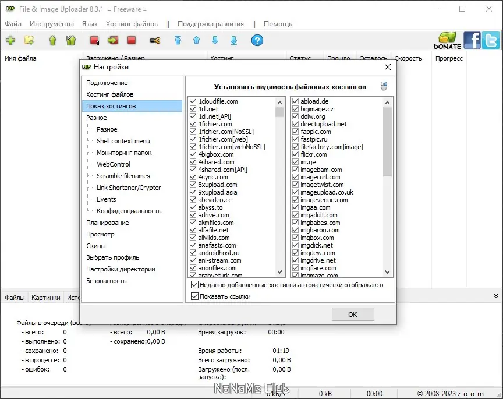Screen dimensions: 503x399
Task: Click the double green upload arrows icon
Action: [71, 40]
